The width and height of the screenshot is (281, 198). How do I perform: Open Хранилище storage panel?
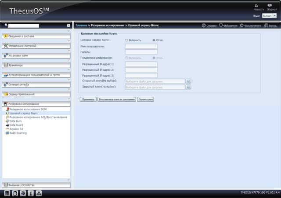point(36,65)
